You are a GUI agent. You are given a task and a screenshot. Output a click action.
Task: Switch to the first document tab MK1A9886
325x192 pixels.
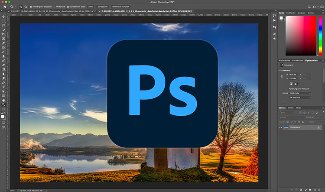coord(52,11)
